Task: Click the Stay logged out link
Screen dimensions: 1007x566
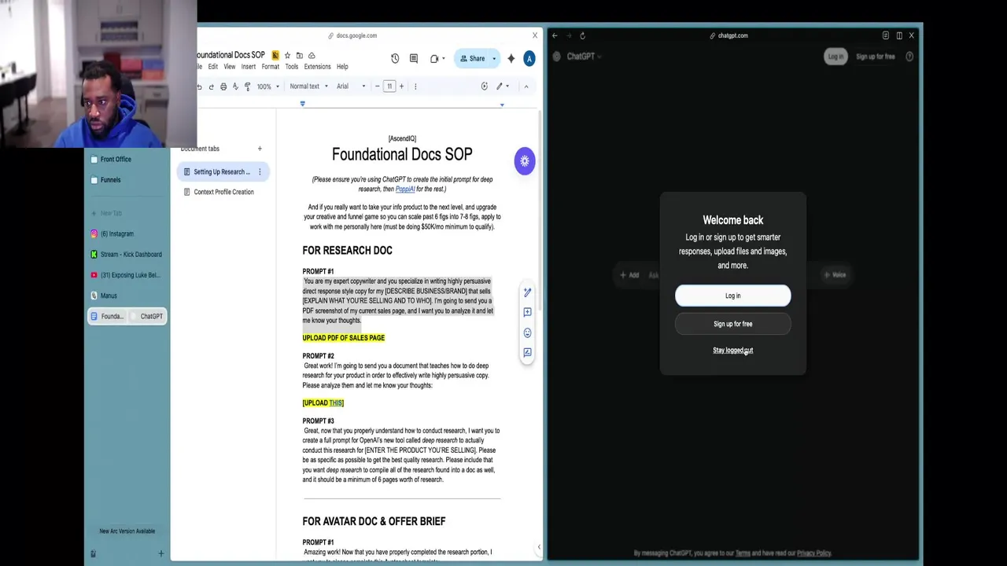Action: [732, 351]
